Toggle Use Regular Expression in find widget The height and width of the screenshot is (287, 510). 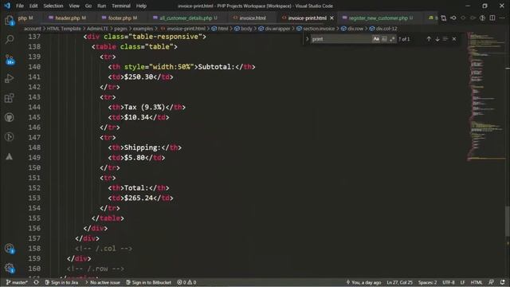tap(392, 39)
